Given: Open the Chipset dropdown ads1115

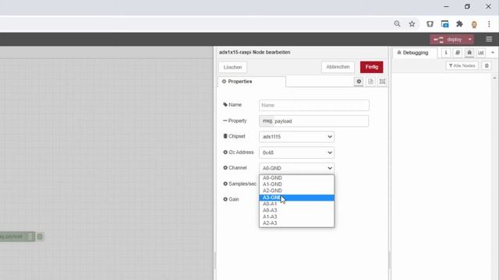Looking at the screenshot, I should tap(296, 137).
